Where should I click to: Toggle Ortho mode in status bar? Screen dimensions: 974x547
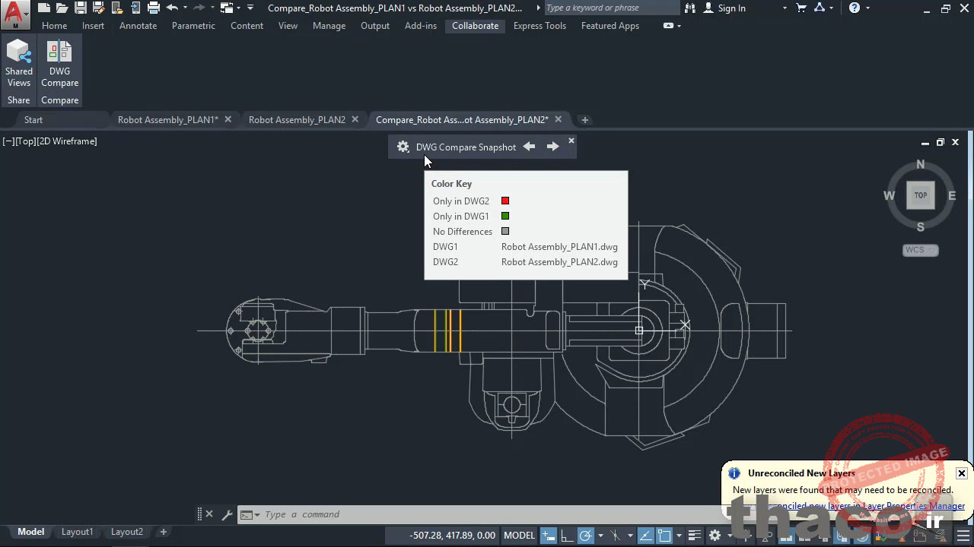[567, 536]
